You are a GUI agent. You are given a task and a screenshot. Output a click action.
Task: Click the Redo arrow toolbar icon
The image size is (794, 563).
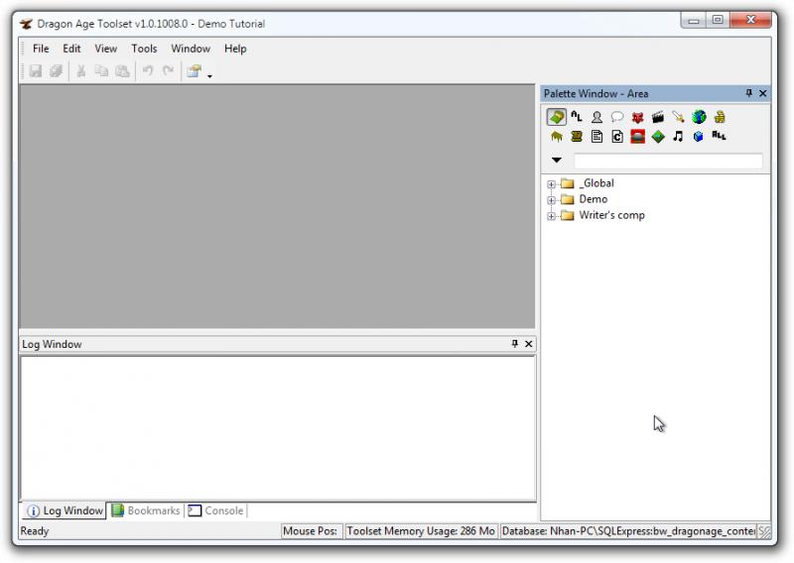pos(168,70)
